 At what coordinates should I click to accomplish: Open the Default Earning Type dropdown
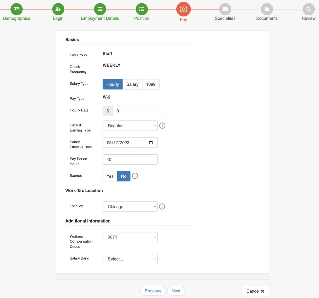[x=130, y=126]
